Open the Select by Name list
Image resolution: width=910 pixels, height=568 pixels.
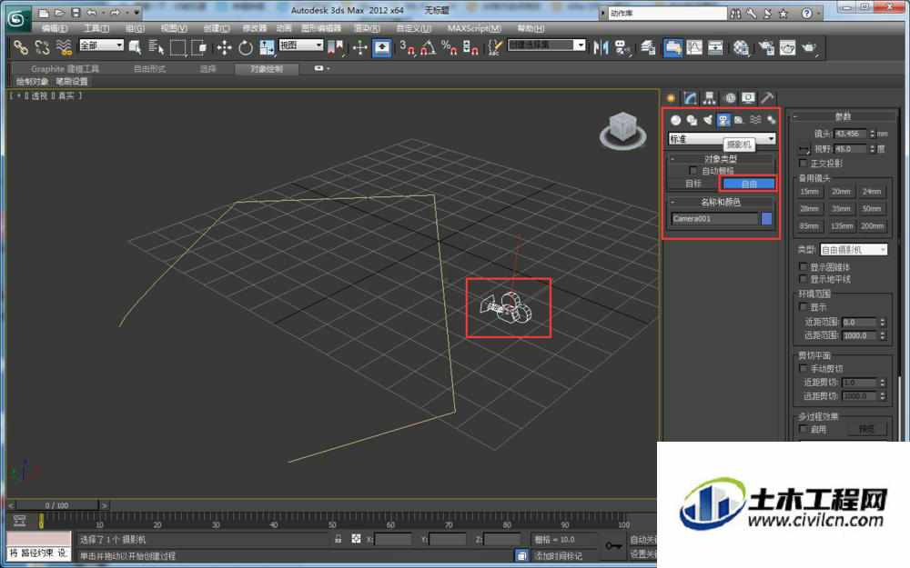coord(156,47)
